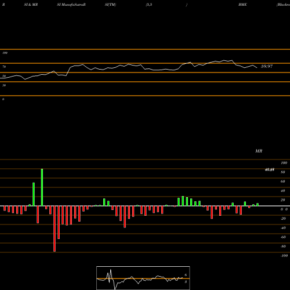Click the 80 label on MR axis
The height and width of the screenshot is (290, 290).
click(283, 172)
